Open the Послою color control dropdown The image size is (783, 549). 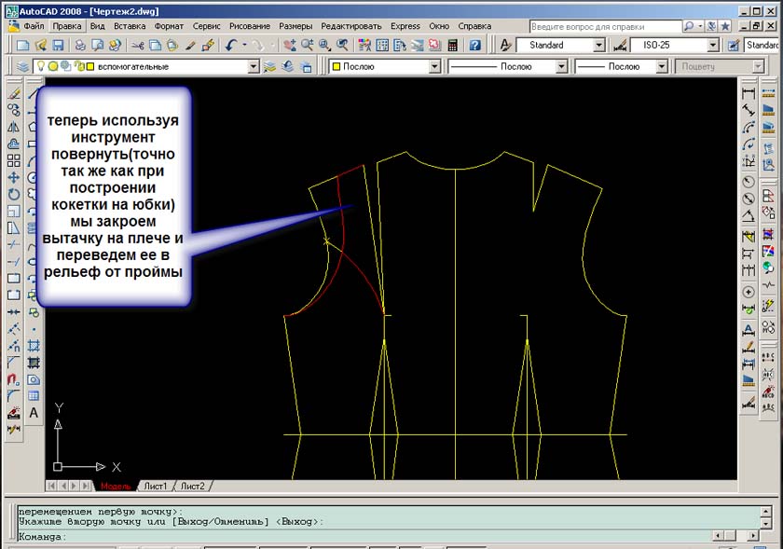coord(433,67)
